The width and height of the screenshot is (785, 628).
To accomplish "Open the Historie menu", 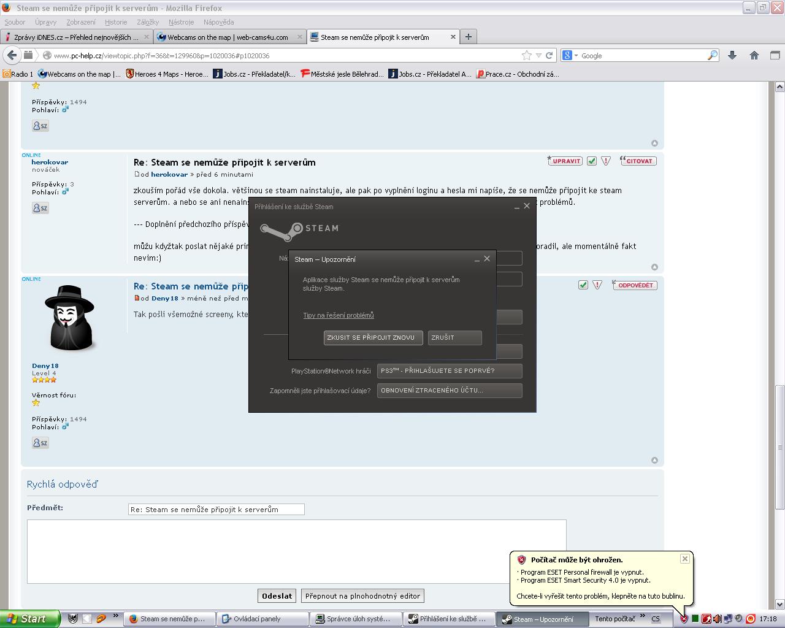I will coord(116,22).
